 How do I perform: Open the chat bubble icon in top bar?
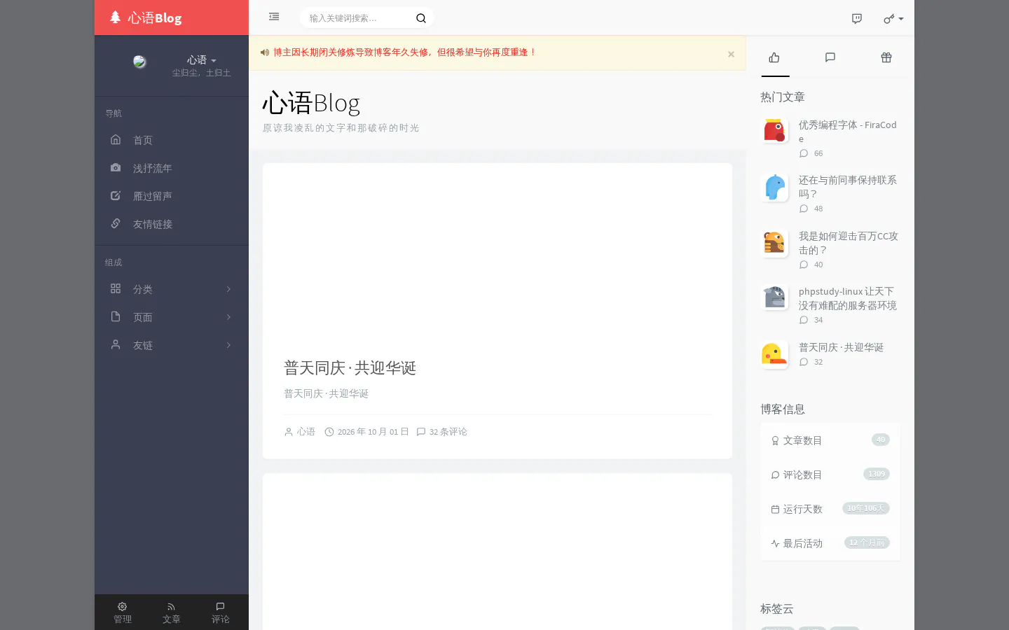[x=857, y=19]
